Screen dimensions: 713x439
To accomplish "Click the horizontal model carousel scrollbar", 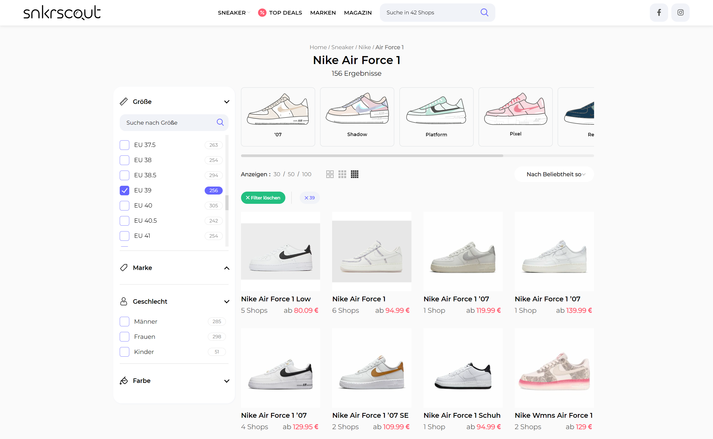I will (372, 156).
